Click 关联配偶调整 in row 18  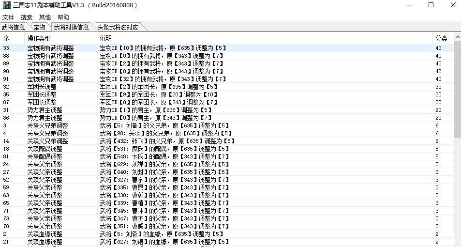(x=45, y=149)
